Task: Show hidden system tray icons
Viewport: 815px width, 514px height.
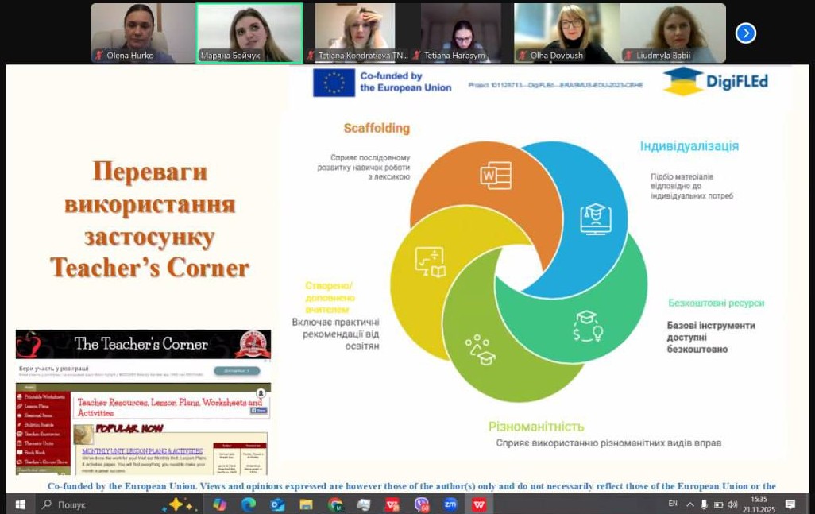Action: [689, 504]
